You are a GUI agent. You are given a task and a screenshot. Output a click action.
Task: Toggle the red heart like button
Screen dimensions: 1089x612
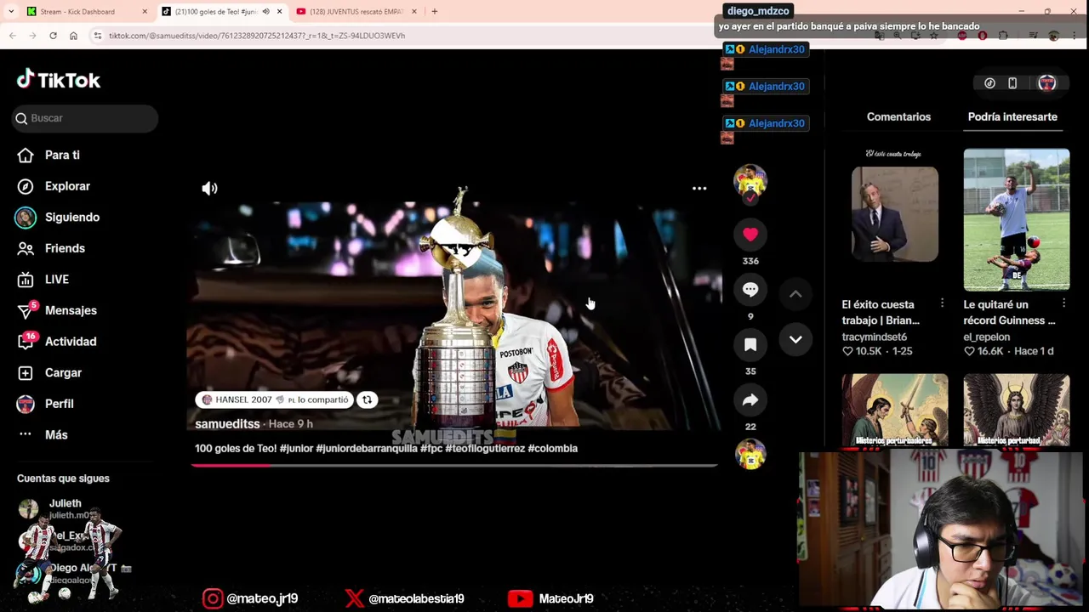[x=750, y=235]
